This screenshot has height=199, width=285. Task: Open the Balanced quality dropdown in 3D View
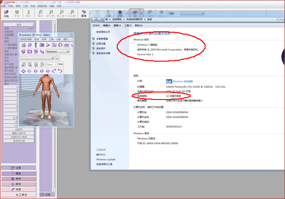click(x=58, y=51)
